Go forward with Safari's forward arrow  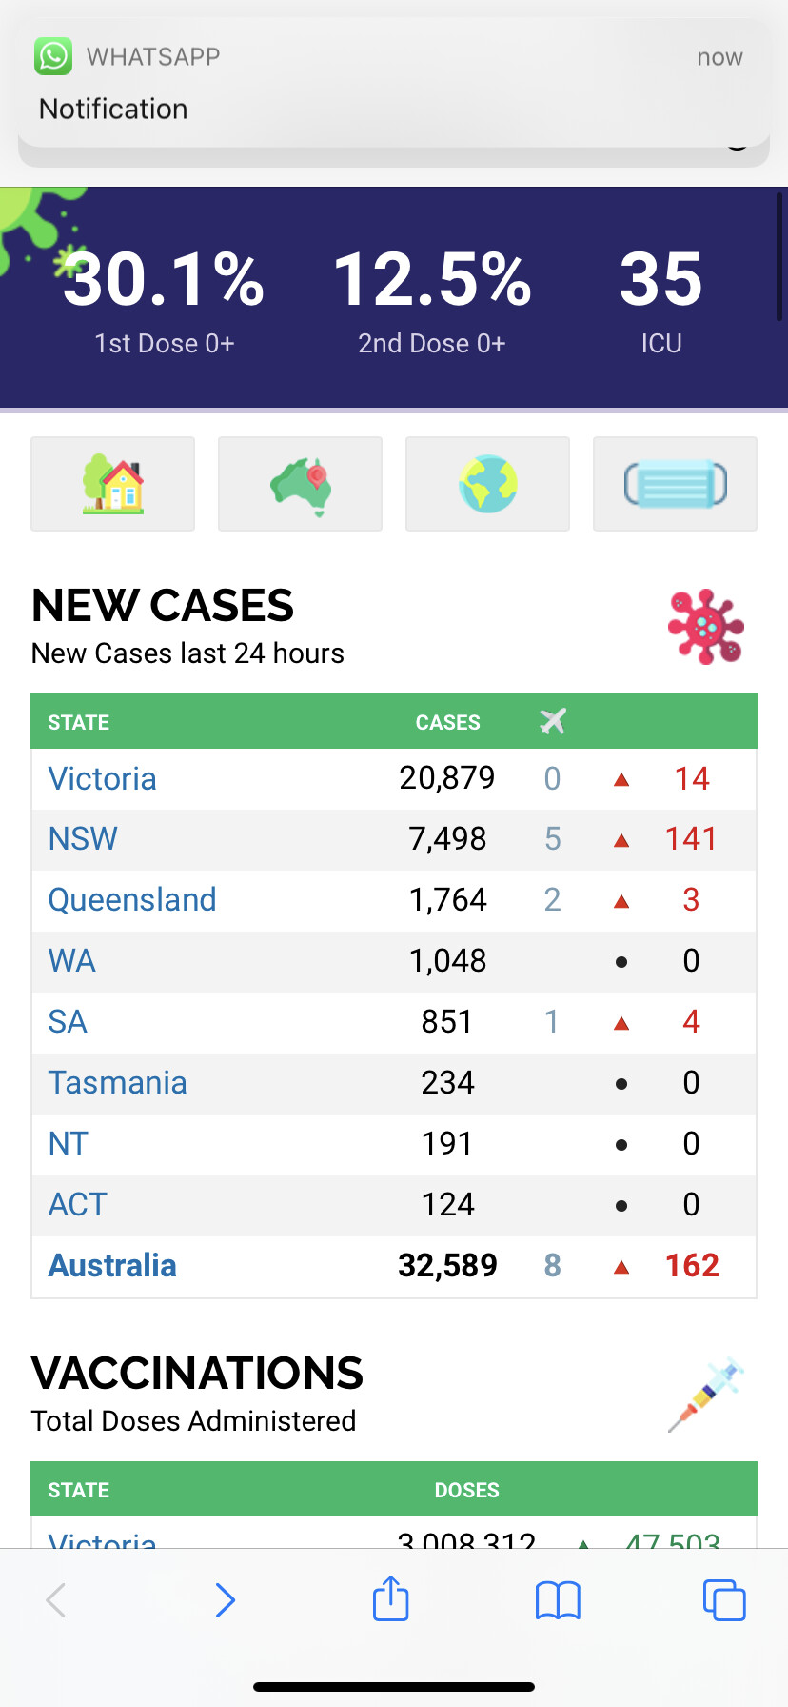(225, 1599)
